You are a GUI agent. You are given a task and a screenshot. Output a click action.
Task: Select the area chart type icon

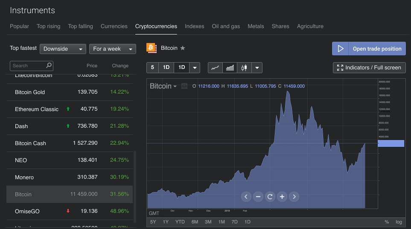(x=230, y=68)
